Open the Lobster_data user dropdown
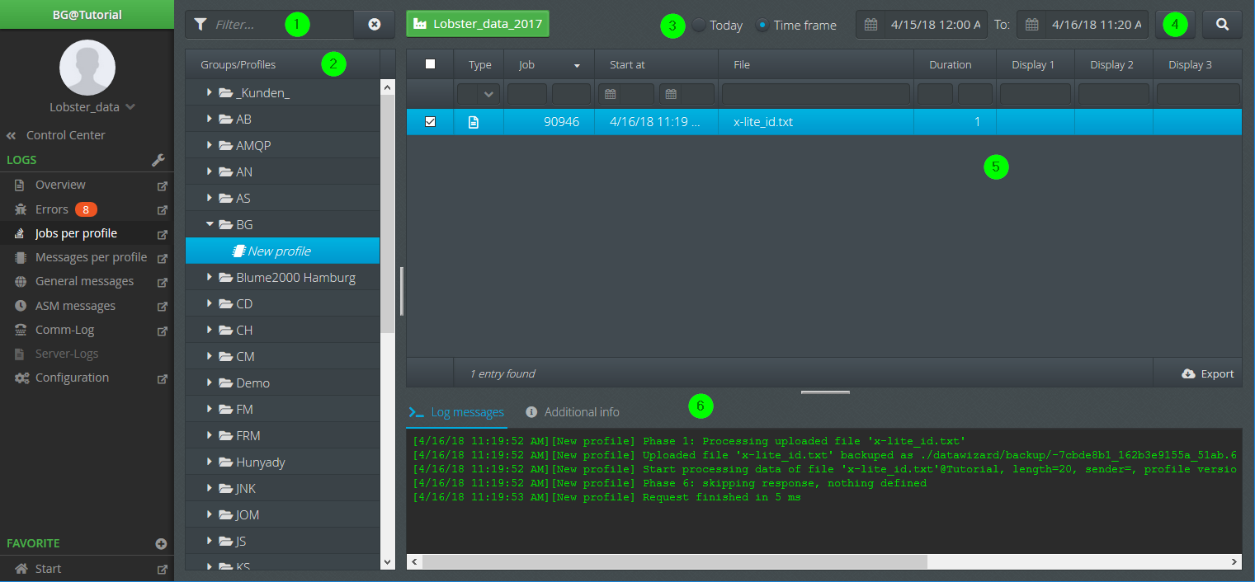 [92, 107]
